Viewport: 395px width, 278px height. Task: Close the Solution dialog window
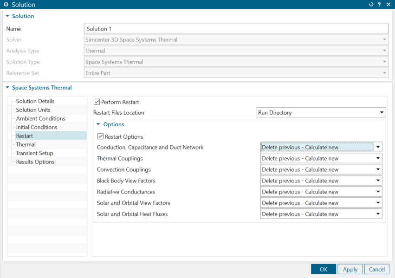[388, 5]
